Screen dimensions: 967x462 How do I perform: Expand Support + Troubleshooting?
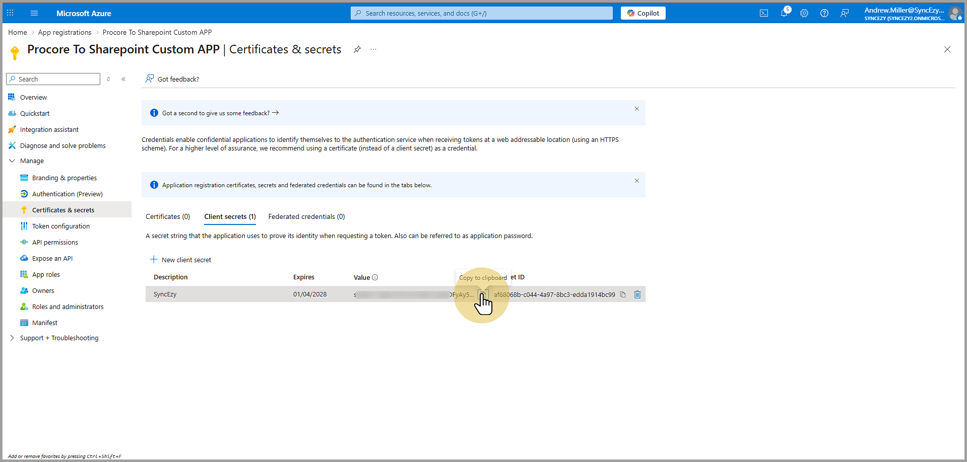coord(12,338)
